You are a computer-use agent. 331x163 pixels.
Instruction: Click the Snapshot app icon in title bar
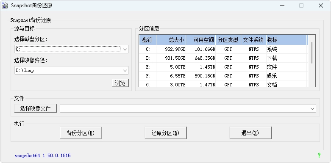click(x=5, y=6)
